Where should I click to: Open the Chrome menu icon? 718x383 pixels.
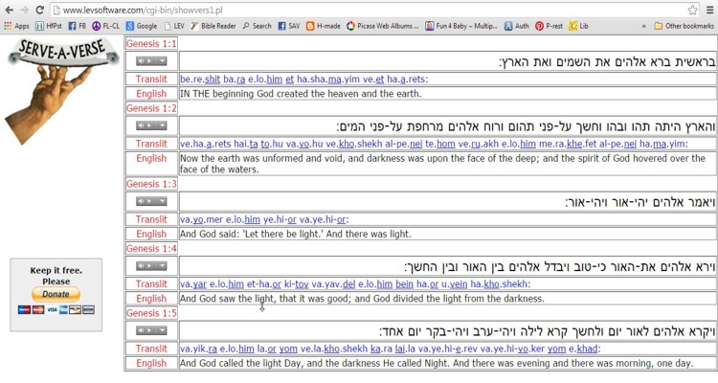(708, 10)
